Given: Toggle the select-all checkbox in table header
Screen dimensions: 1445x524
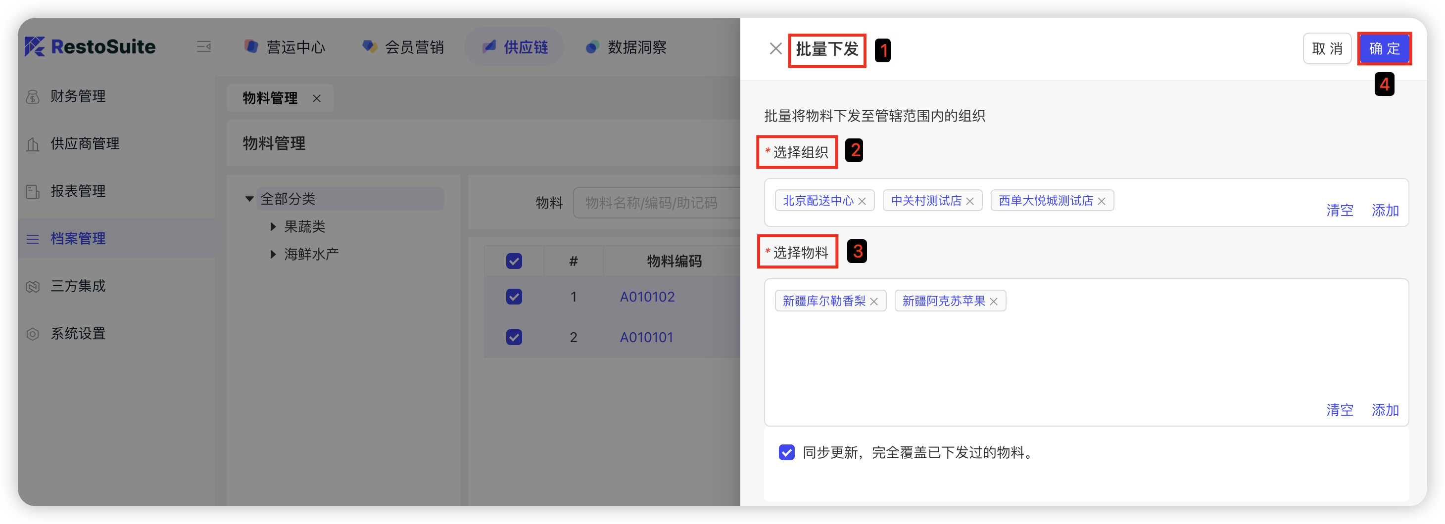Looking at the screenshot, I should (514, 261).
